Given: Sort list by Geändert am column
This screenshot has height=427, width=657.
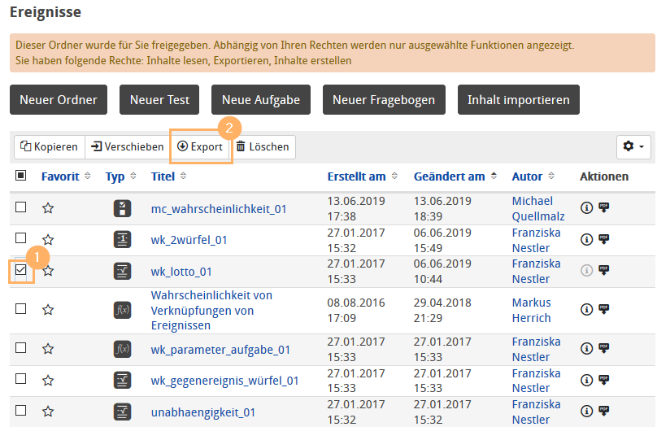Looking at the screenshot, I should [449, 176].
